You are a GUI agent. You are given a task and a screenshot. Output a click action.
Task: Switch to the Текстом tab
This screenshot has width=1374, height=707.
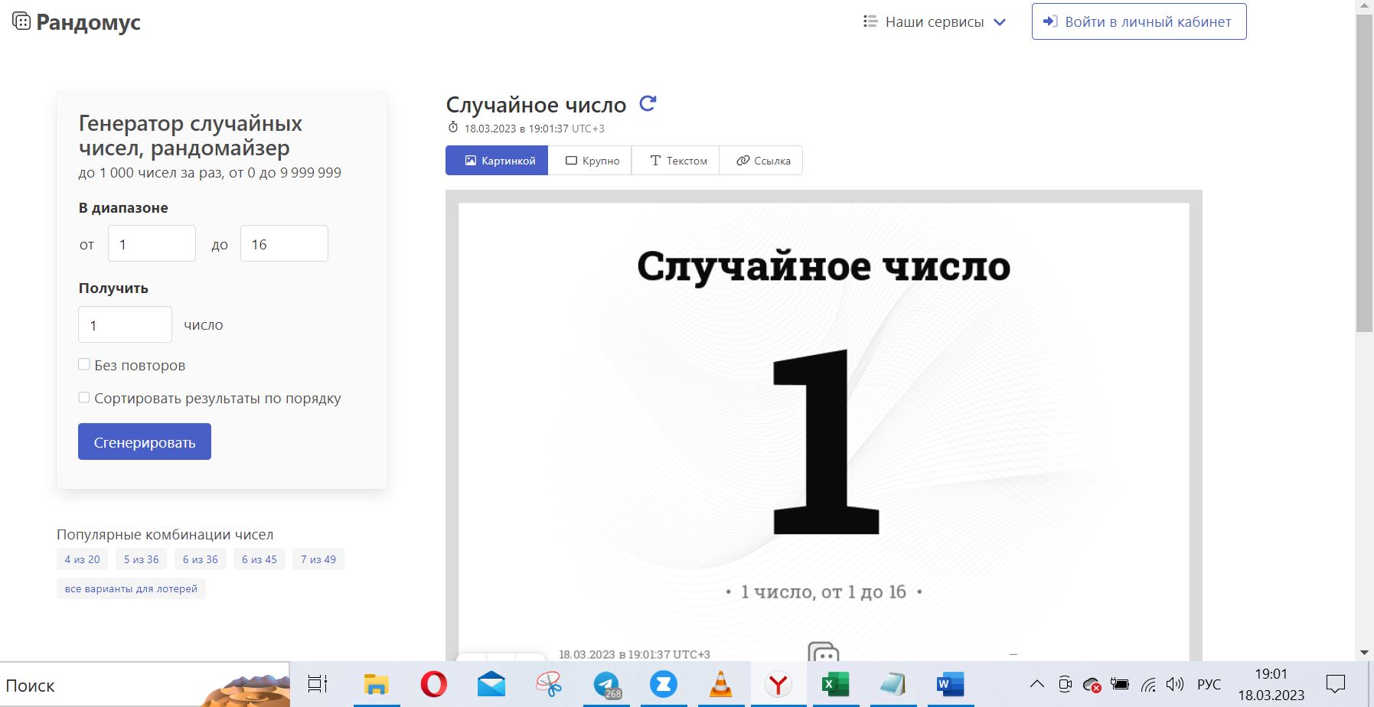click(x=676, y=161)
